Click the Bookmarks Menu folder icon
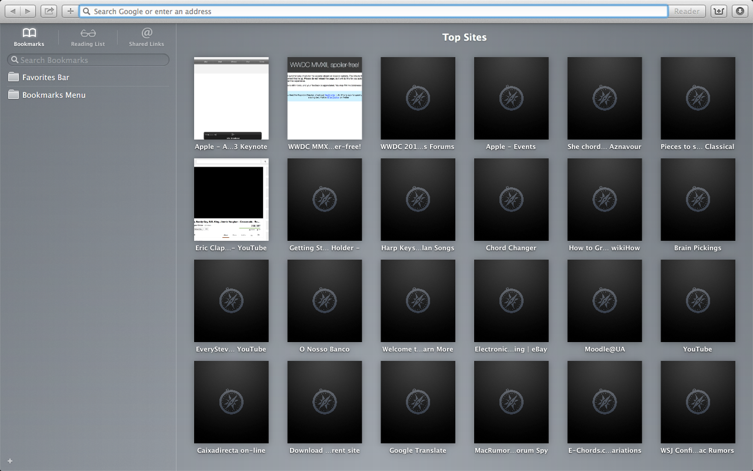This screenshot has height=471, width=753. click(x=14, y=95)
